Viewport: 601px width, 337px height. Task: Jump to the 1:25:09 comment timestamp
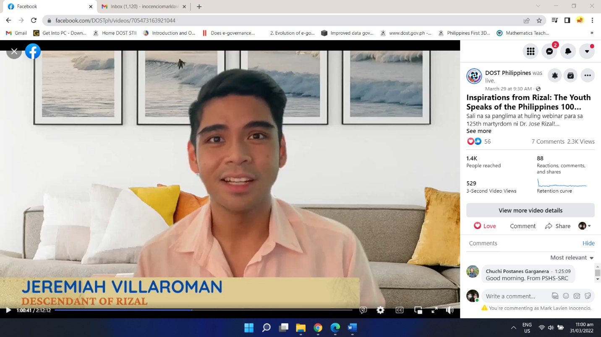pos(563,271)
